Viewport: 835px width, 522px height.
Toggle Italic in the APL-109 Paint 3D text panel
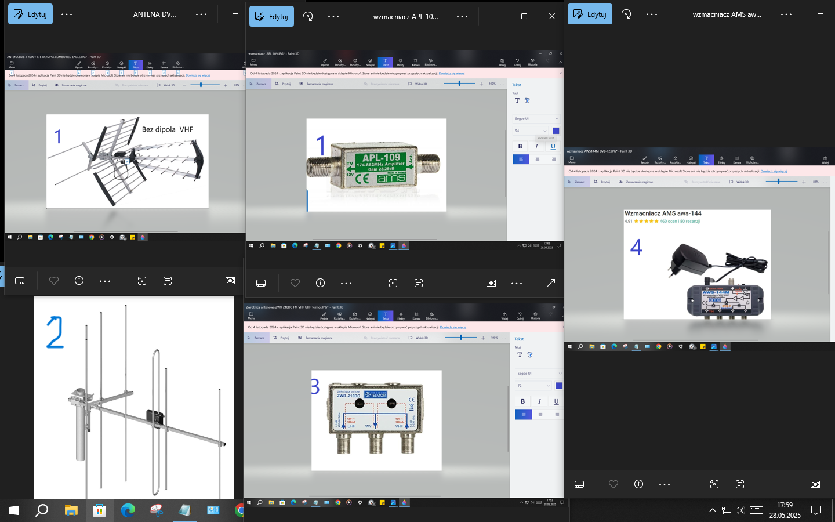pos(536,146)
